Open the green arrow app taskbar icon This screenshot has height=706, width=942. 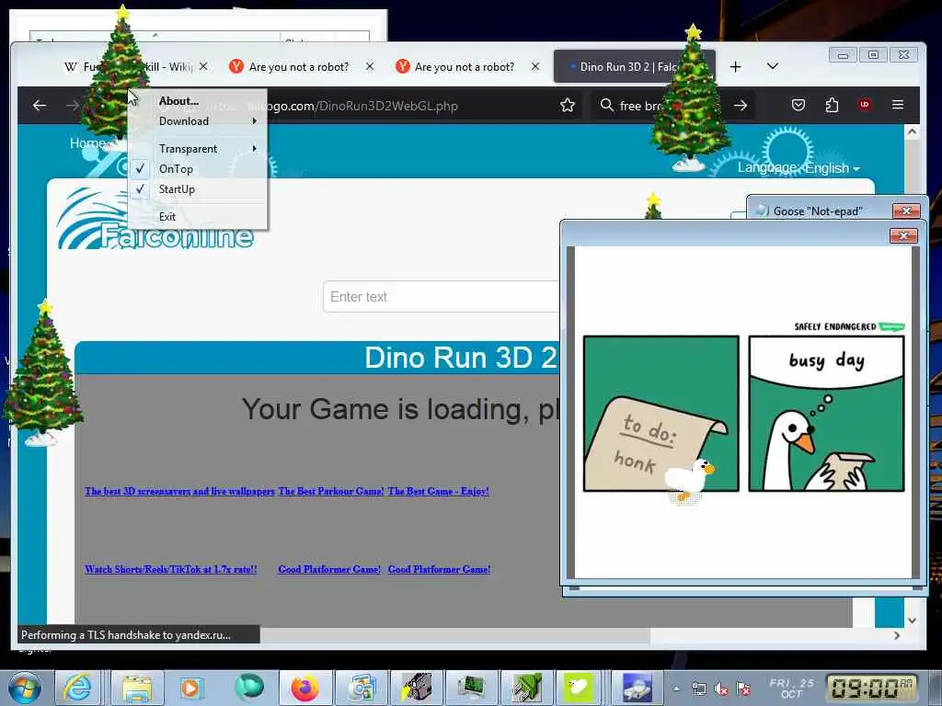(x=527, y=688)
